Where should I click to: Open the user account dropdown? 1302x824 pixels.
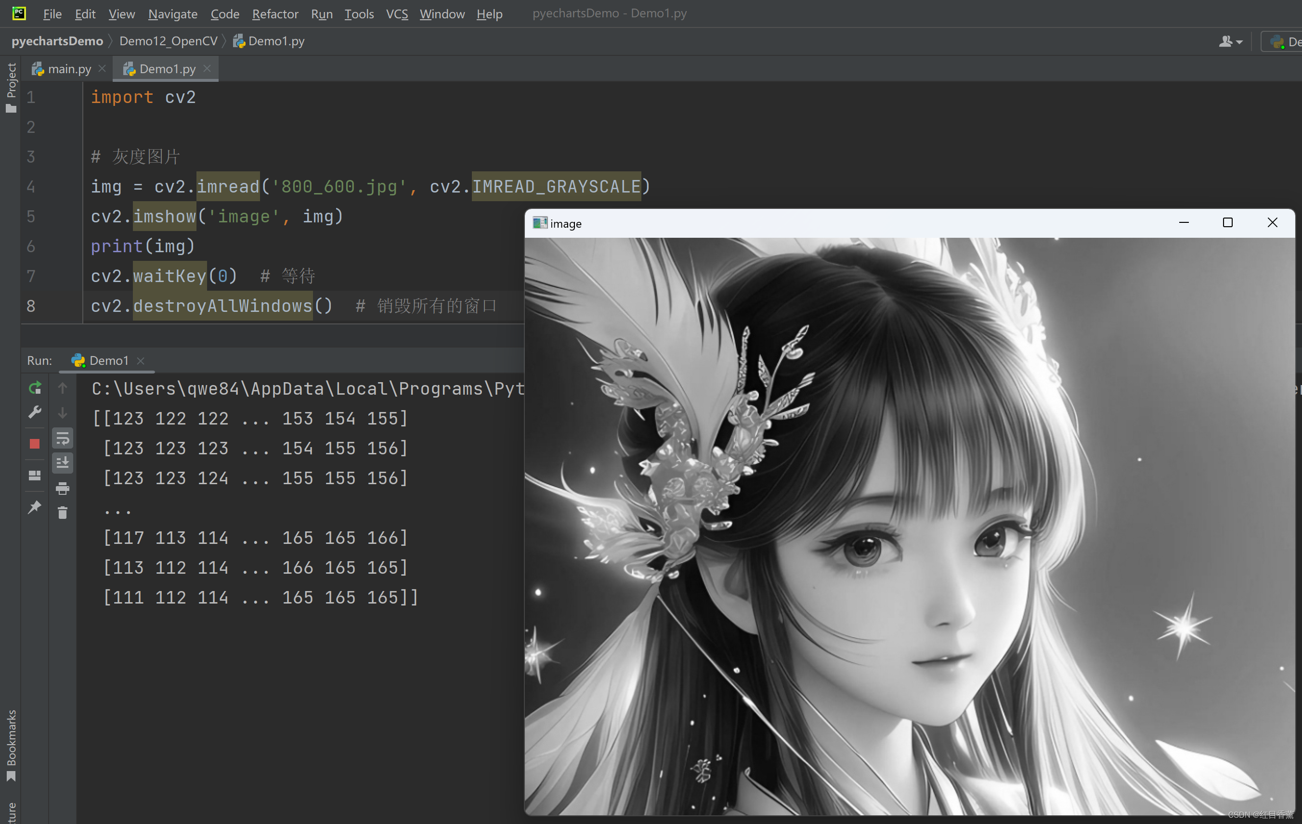[x=1231, y=41]
